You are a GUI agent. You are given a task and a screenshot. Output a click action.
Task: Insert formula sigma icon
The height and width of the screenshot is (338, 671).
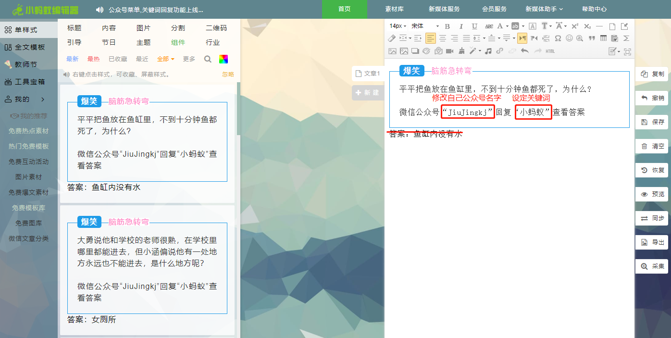(626, 38)
